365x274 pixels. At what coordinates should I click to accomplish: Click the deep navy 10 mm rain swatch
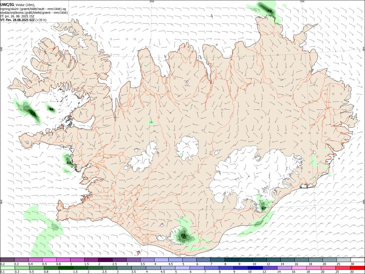[x=255, y=268]
